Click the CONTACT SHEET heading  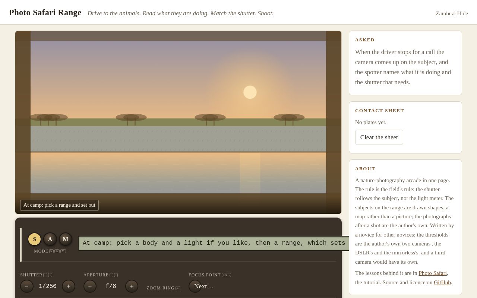click(380, 111)
